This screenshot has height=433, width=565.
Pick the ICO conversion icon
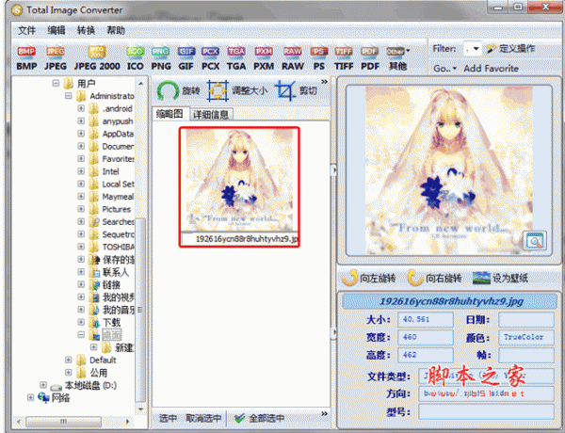tap(135, 58)
